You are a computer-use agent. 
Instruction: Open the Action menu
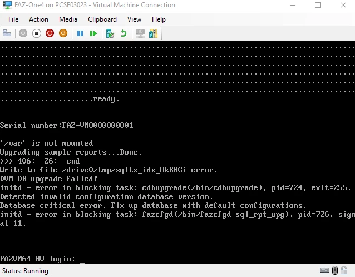[38, 19]
